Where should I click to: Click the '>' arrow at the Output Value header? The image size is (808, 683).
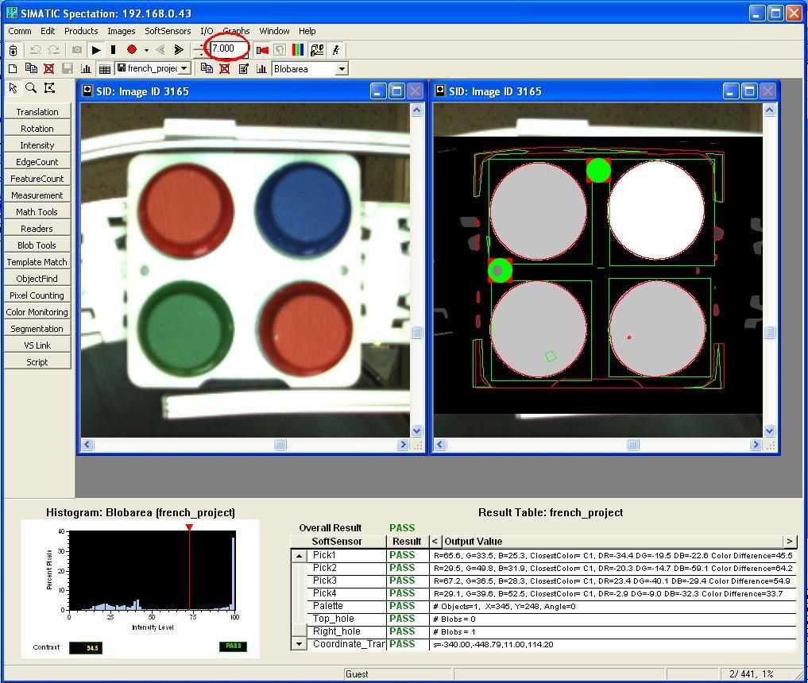pyautogui.click(x=790, y=542)
